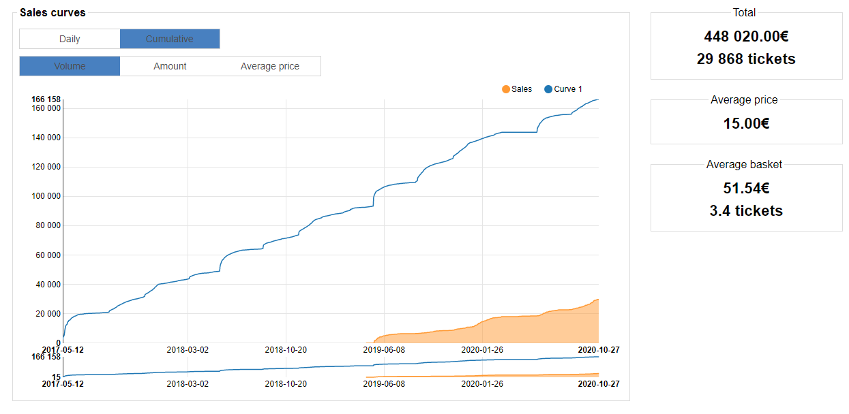
Task: Click the 448 020.00€ total amount
Action: 746,37
